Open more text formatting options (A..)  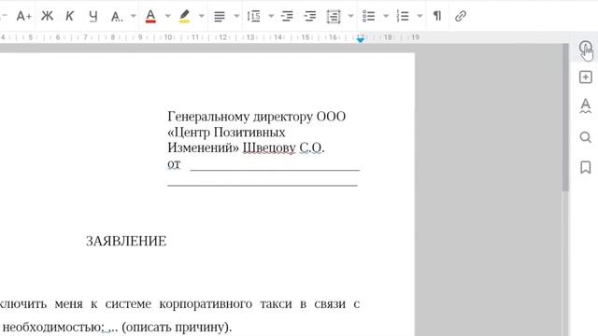coord(117,17)
